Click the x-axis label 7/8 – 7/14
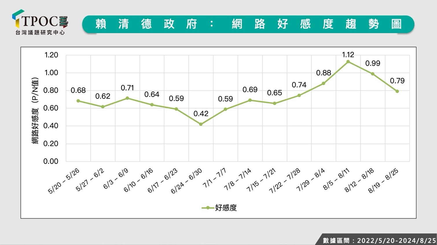 [x=238, y=179]
